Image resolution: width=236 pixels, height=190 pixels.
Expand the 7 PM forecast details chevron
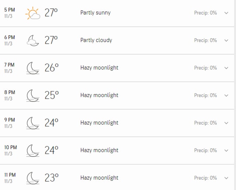(x=226, y=68)
